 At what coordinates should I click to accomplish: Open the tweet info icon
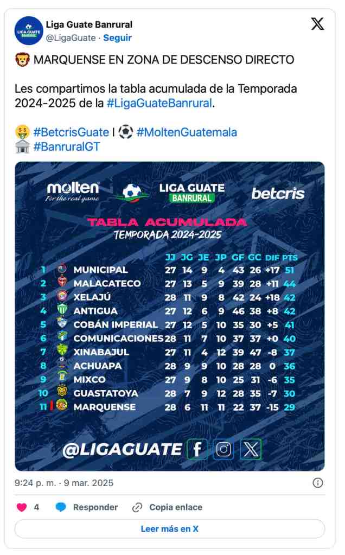318,483
